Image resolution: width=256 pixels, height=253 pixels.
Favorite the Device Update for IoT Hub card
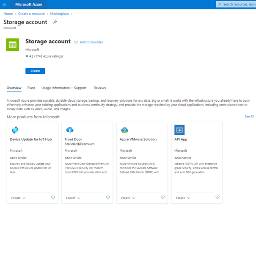tap(53, 197)
